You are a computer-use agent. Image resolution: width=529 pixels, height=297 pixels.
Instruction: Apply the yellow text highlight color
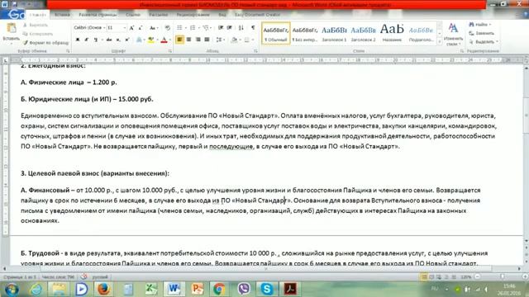(150, 40)
